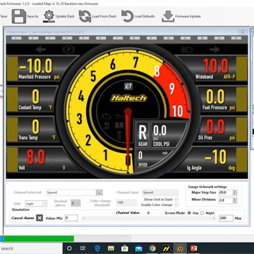The height and width of the screenshot is (254, 254).
Task: Select the high beam headlight indicator
Action: pyautogui.click(x=187, y=50)
